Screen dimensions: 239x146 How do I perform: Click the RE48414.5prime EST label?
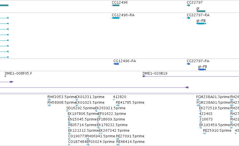click(x=131, y=142)
